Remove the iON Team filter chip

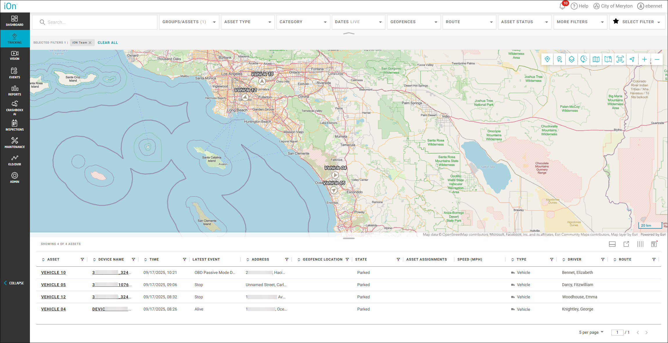90,43
